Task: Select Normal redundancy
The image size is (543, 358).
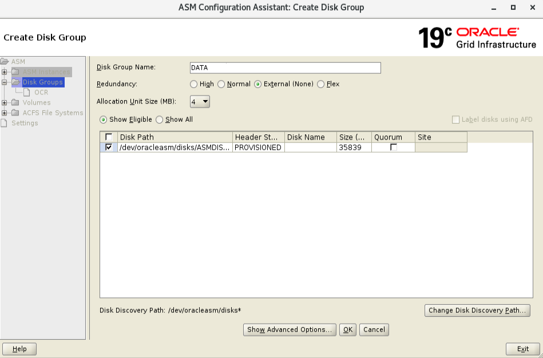Action: coord(221,84)
